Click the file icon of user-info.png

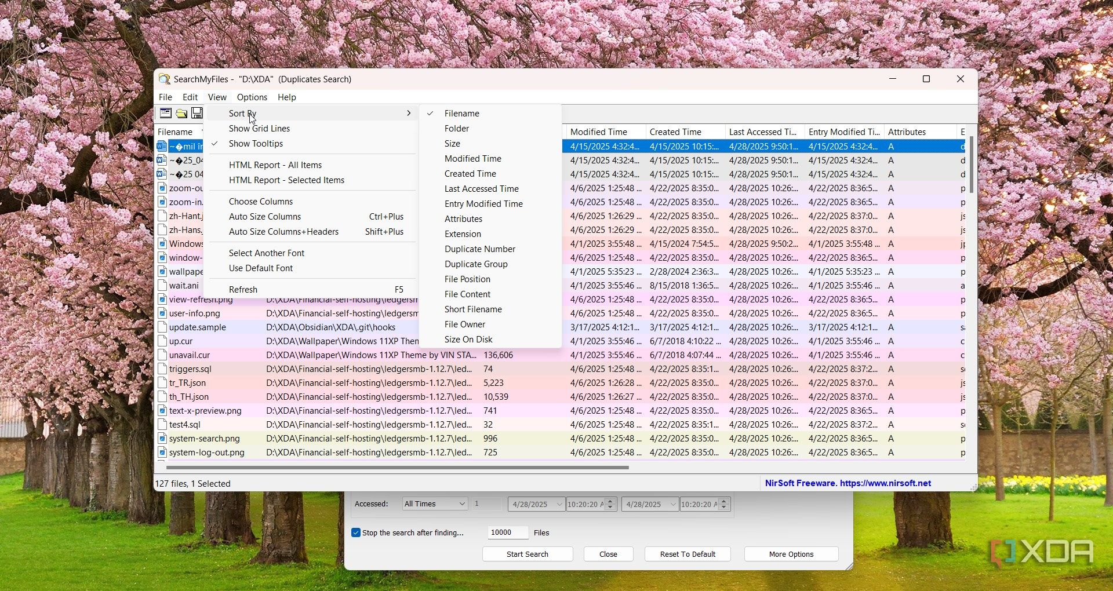[x=162, y=313]
